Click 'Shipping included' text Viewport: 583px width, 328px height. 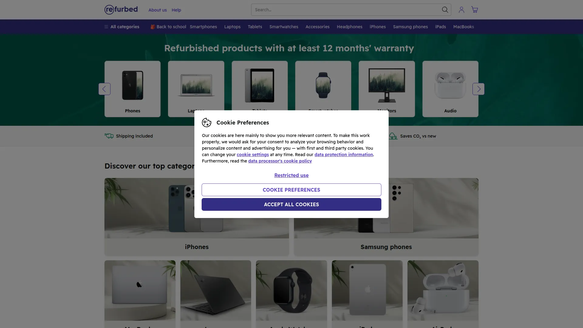134,136
